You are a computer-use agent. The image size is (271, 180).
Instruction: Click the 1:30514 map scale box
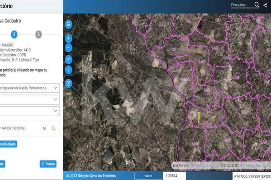tap(174, 176)
